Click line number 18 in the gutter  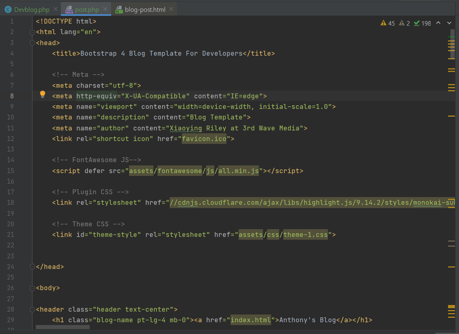(x=10, y=202)
